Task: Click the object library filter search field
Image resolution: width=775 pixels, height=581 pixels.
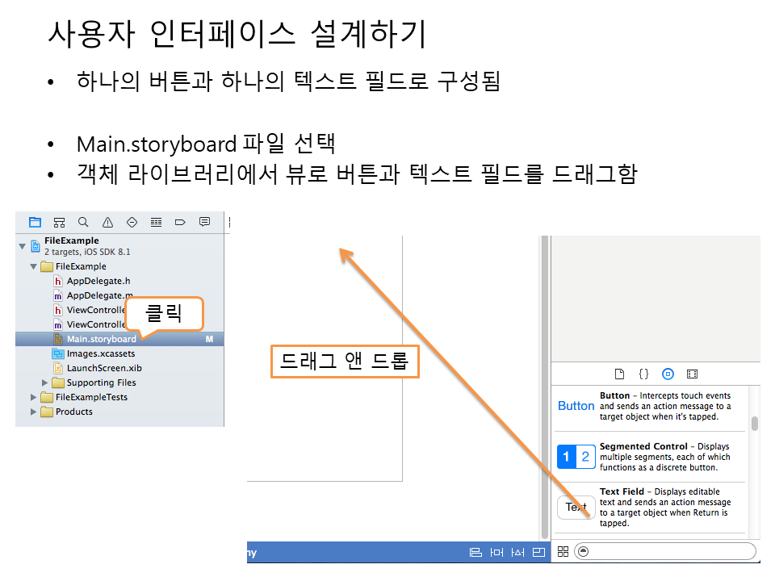Action: point(670,551)
